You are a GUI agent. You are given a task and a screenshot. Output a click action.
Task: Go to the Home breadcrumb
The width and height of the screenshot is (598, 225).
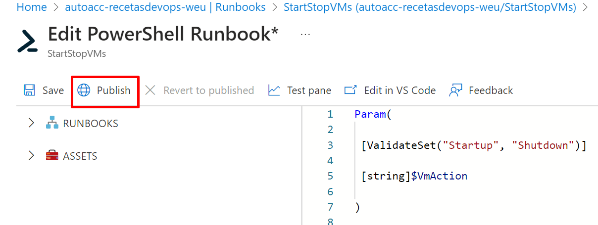click(x=32, y=7)
